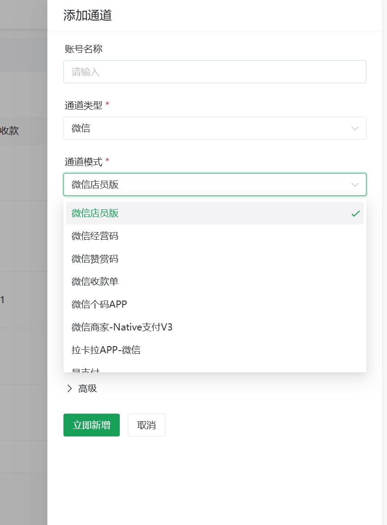Click the chevron arrow in 通道类型 field
The image size is (387, 525).
coord(355,128)
